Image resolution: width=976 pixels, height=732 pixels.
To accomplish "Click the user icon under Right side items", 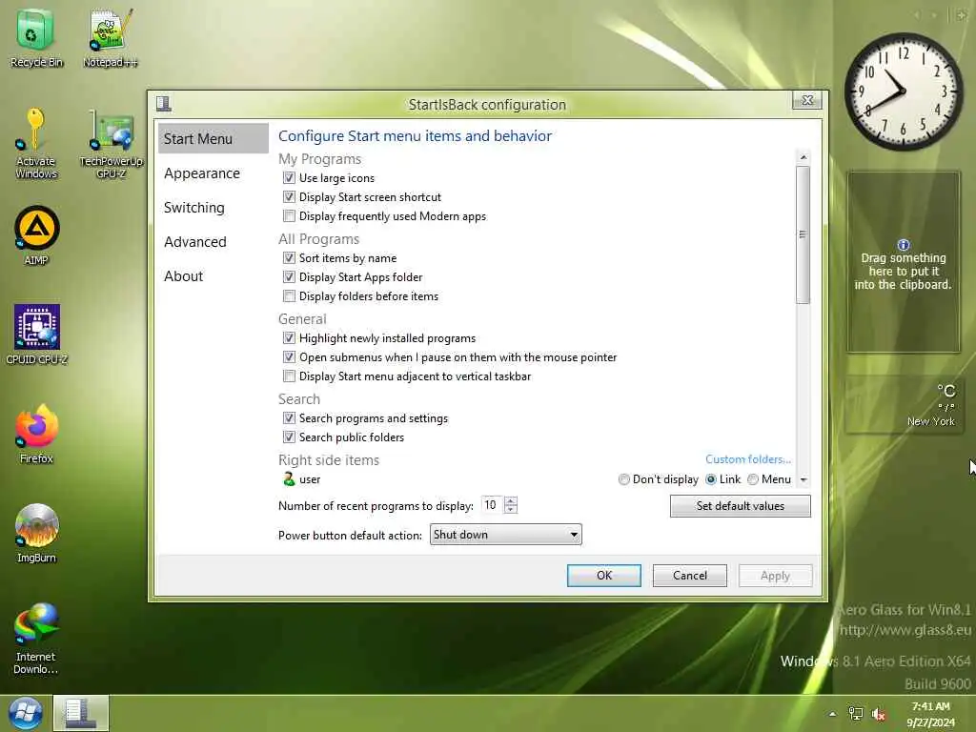I will tap(289, 478).
